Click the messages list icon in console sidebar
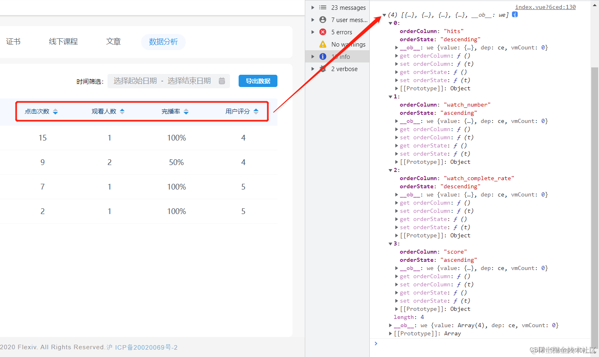The image size is (599, 357). [x=323, y=7]
